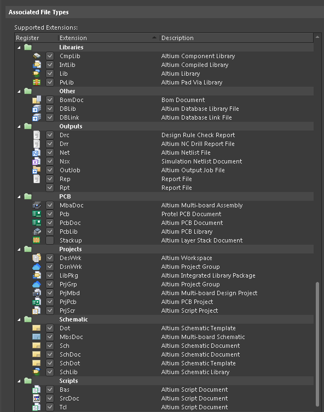
Task: Select the Rep report file row
Action: pyautogui.click(x=164, y=179)
